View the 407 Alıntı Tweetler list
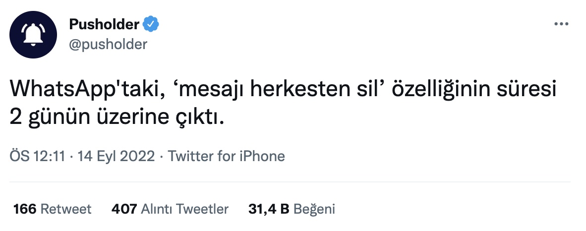This screenshot has width=586, height=231. click(x=170, y=209)
